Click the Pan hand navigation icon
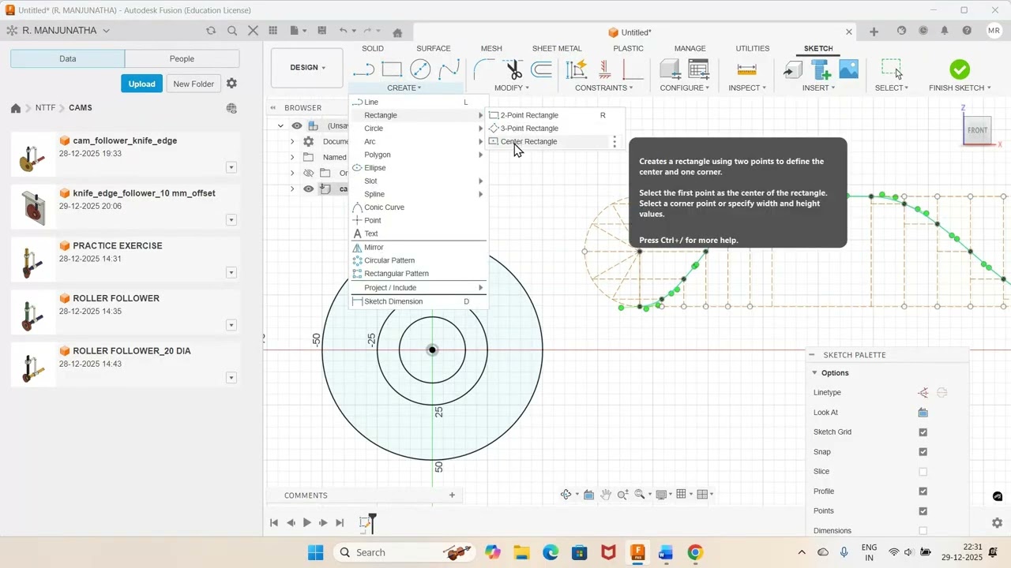 606,495
